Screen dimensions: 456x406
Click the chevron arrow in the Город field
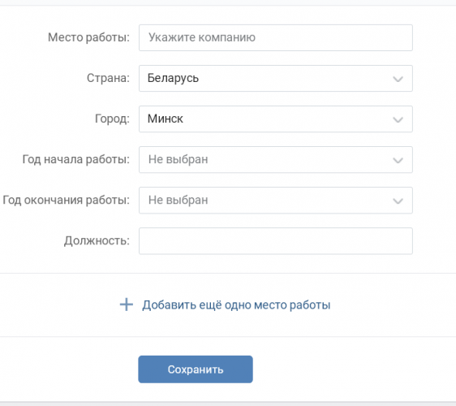click(398, 119)
